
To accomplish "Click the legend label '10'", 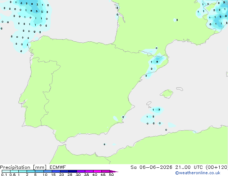I will click(45, 175).
